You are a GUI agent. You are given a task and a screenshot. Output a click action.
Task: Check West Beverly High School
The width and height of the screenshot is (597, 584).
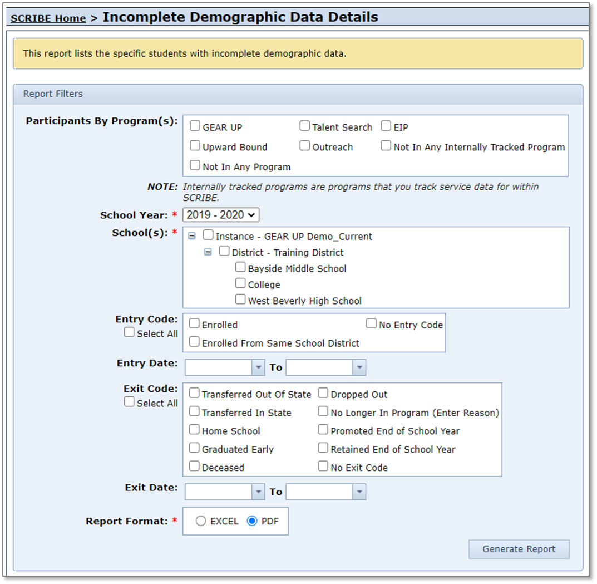240,299
